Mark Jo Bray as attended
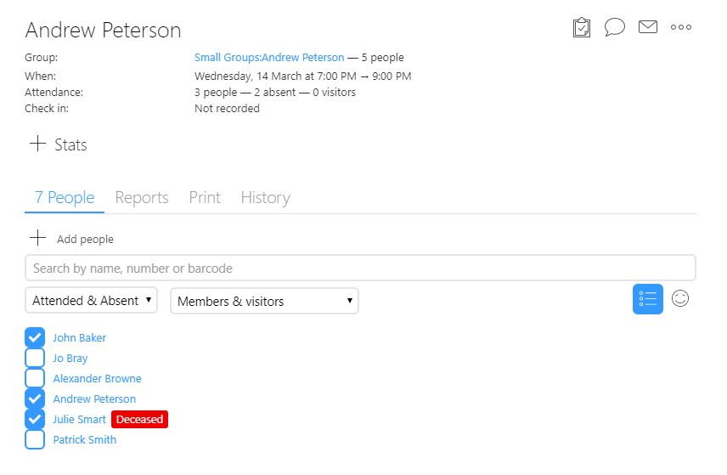This screenshot has height=475, width=727. coord(35,359)
